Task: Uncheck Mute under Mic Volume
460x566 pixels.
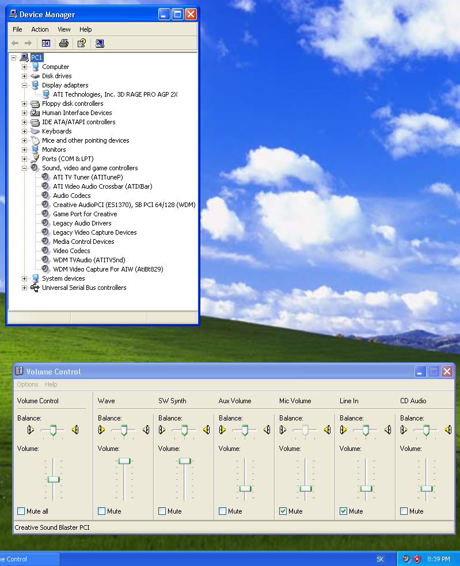Action: click(x=283, y=511)
